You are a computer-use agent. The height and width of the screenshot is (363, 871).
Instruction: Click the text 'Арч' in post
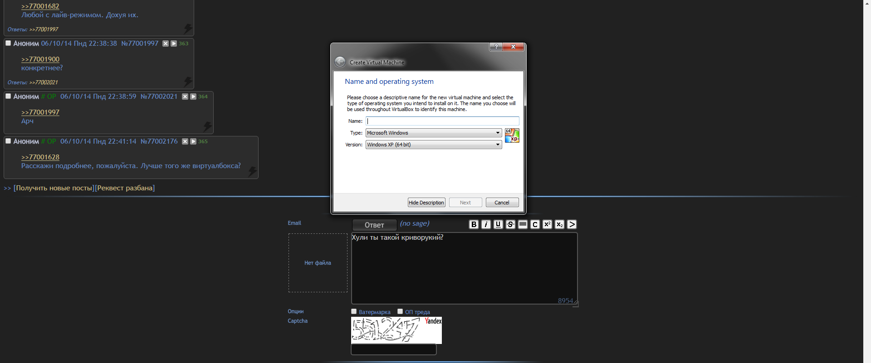tap(27, 121)
